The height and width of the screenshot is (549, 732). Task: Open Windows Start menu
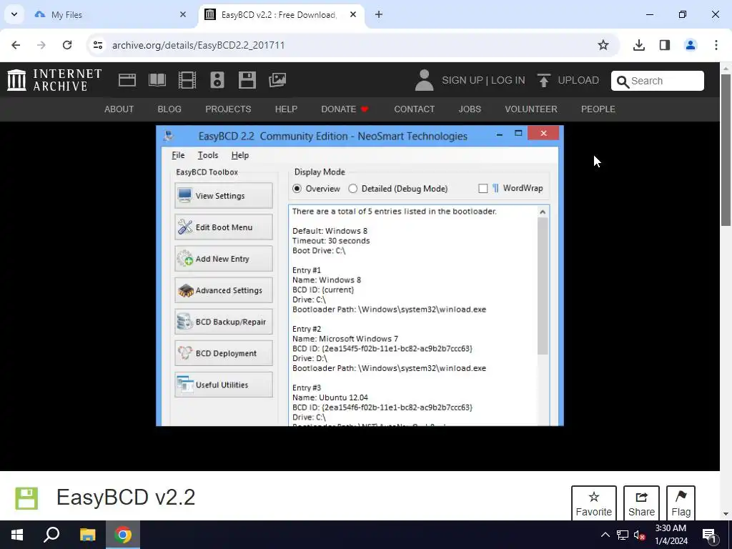point(17,535)
